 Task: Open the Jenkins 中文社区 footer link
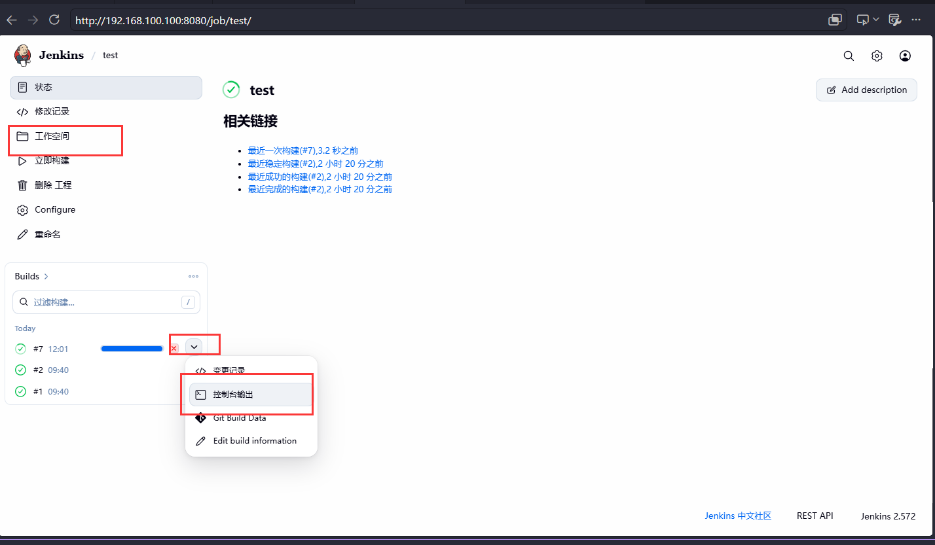tap(738, 516)
